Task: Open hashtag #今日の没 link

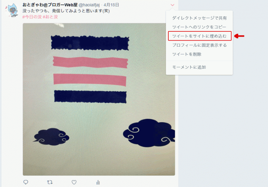Action: [32, 17]
